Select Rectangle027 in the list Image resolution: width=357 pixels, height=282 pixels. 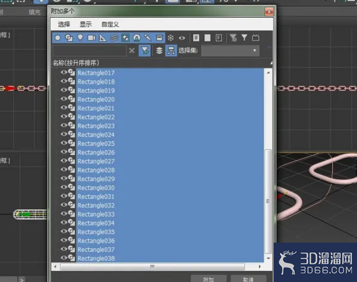point(96,162)
